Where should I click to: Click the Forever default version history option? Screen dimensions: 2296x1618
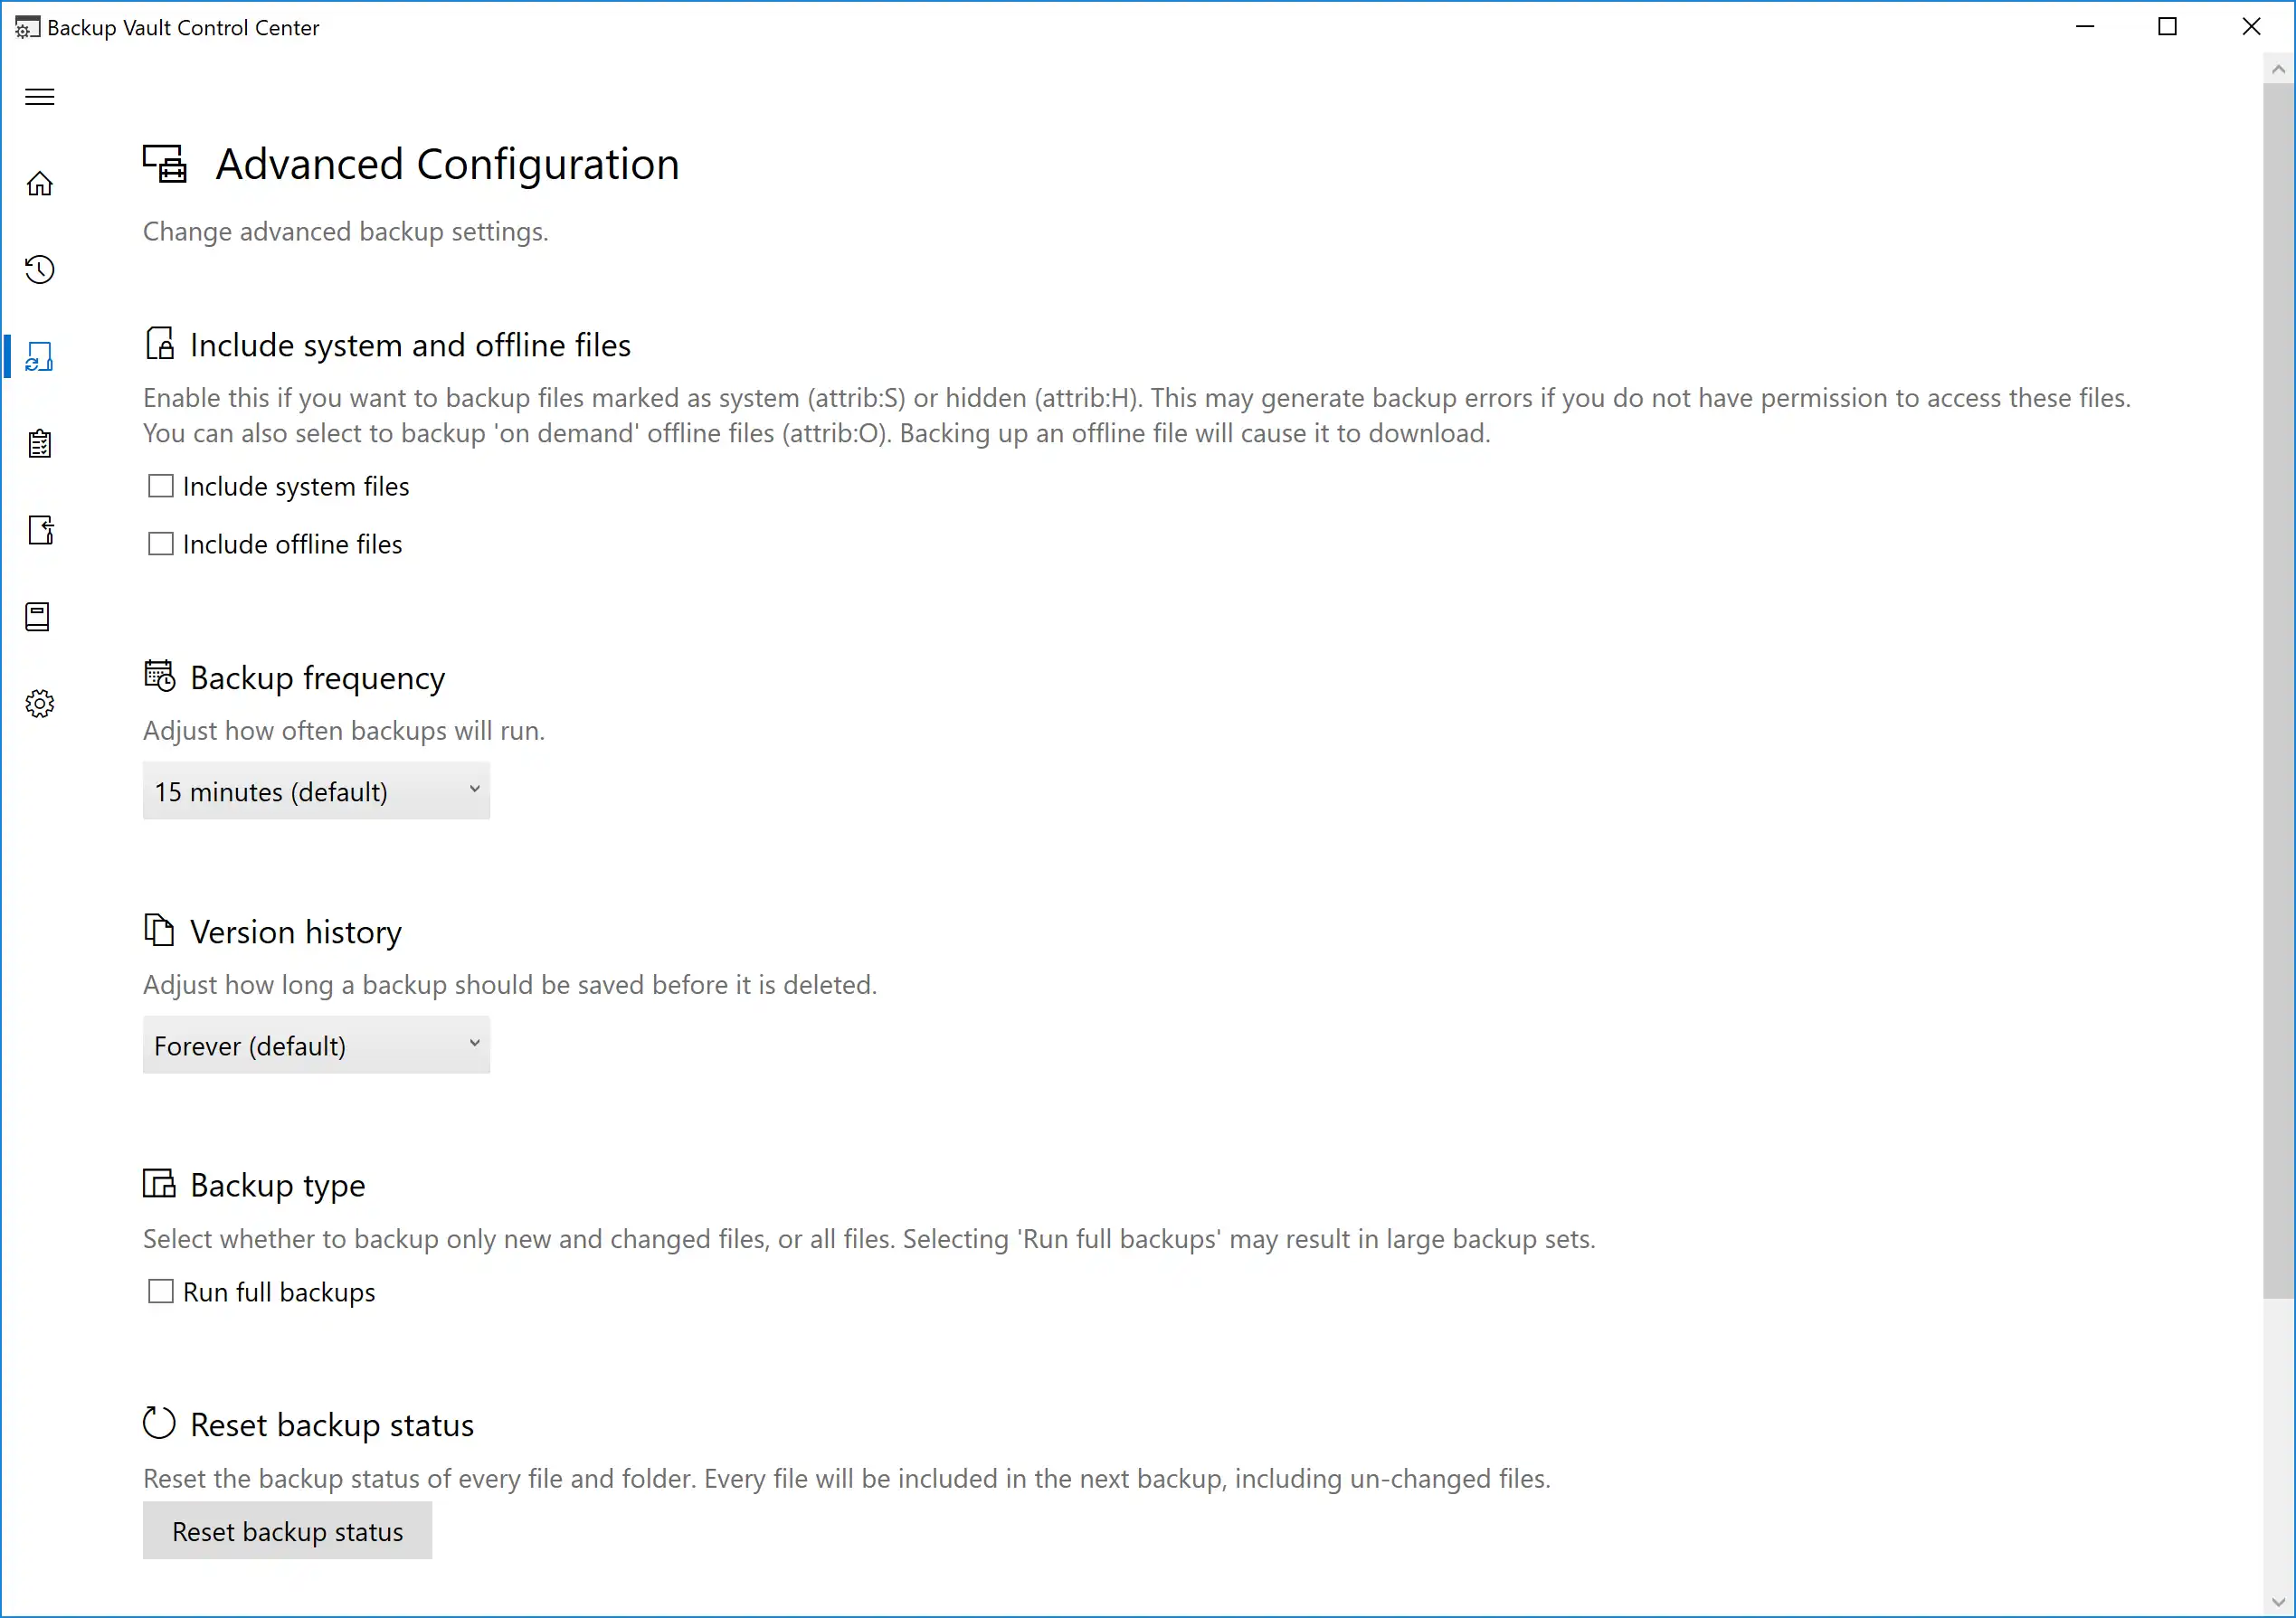(x=315, y=1046)
